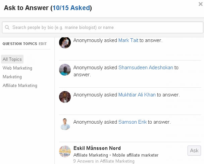Edit the question topics
Image resolution: width=204 pixels, height=164 pixels.
click(43, 44)
